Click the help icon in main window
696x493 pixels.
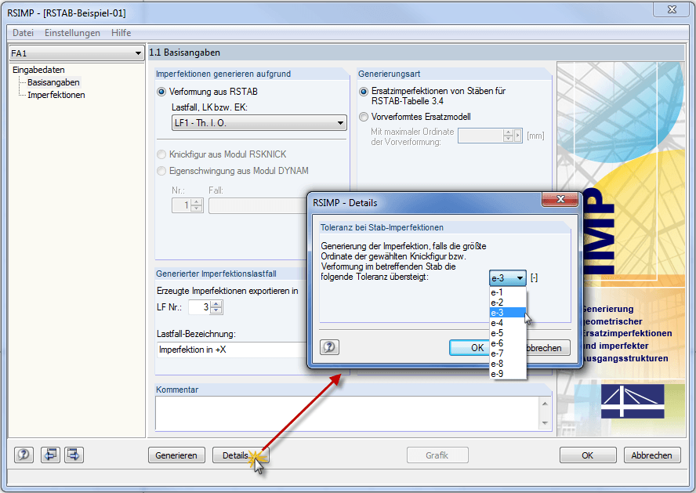click(x=24, y=455)
